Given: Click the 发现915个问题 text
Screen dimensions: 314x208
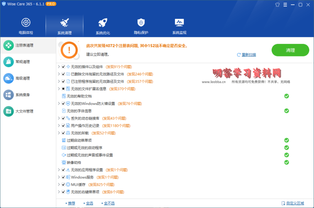Looking at the screenshot, I should [x=119, y=67].
